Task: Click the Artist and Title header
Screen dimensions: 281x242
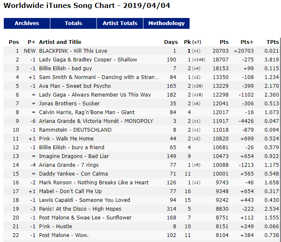Action: point(60,42)
